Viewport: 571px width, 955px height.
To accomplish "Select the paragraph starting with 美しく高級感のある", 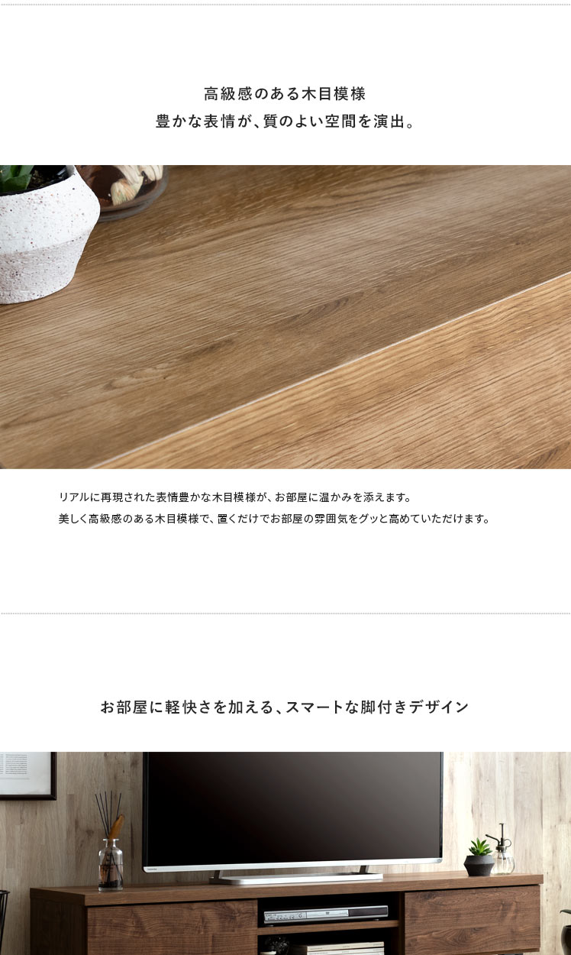I will tap(273, 519).
